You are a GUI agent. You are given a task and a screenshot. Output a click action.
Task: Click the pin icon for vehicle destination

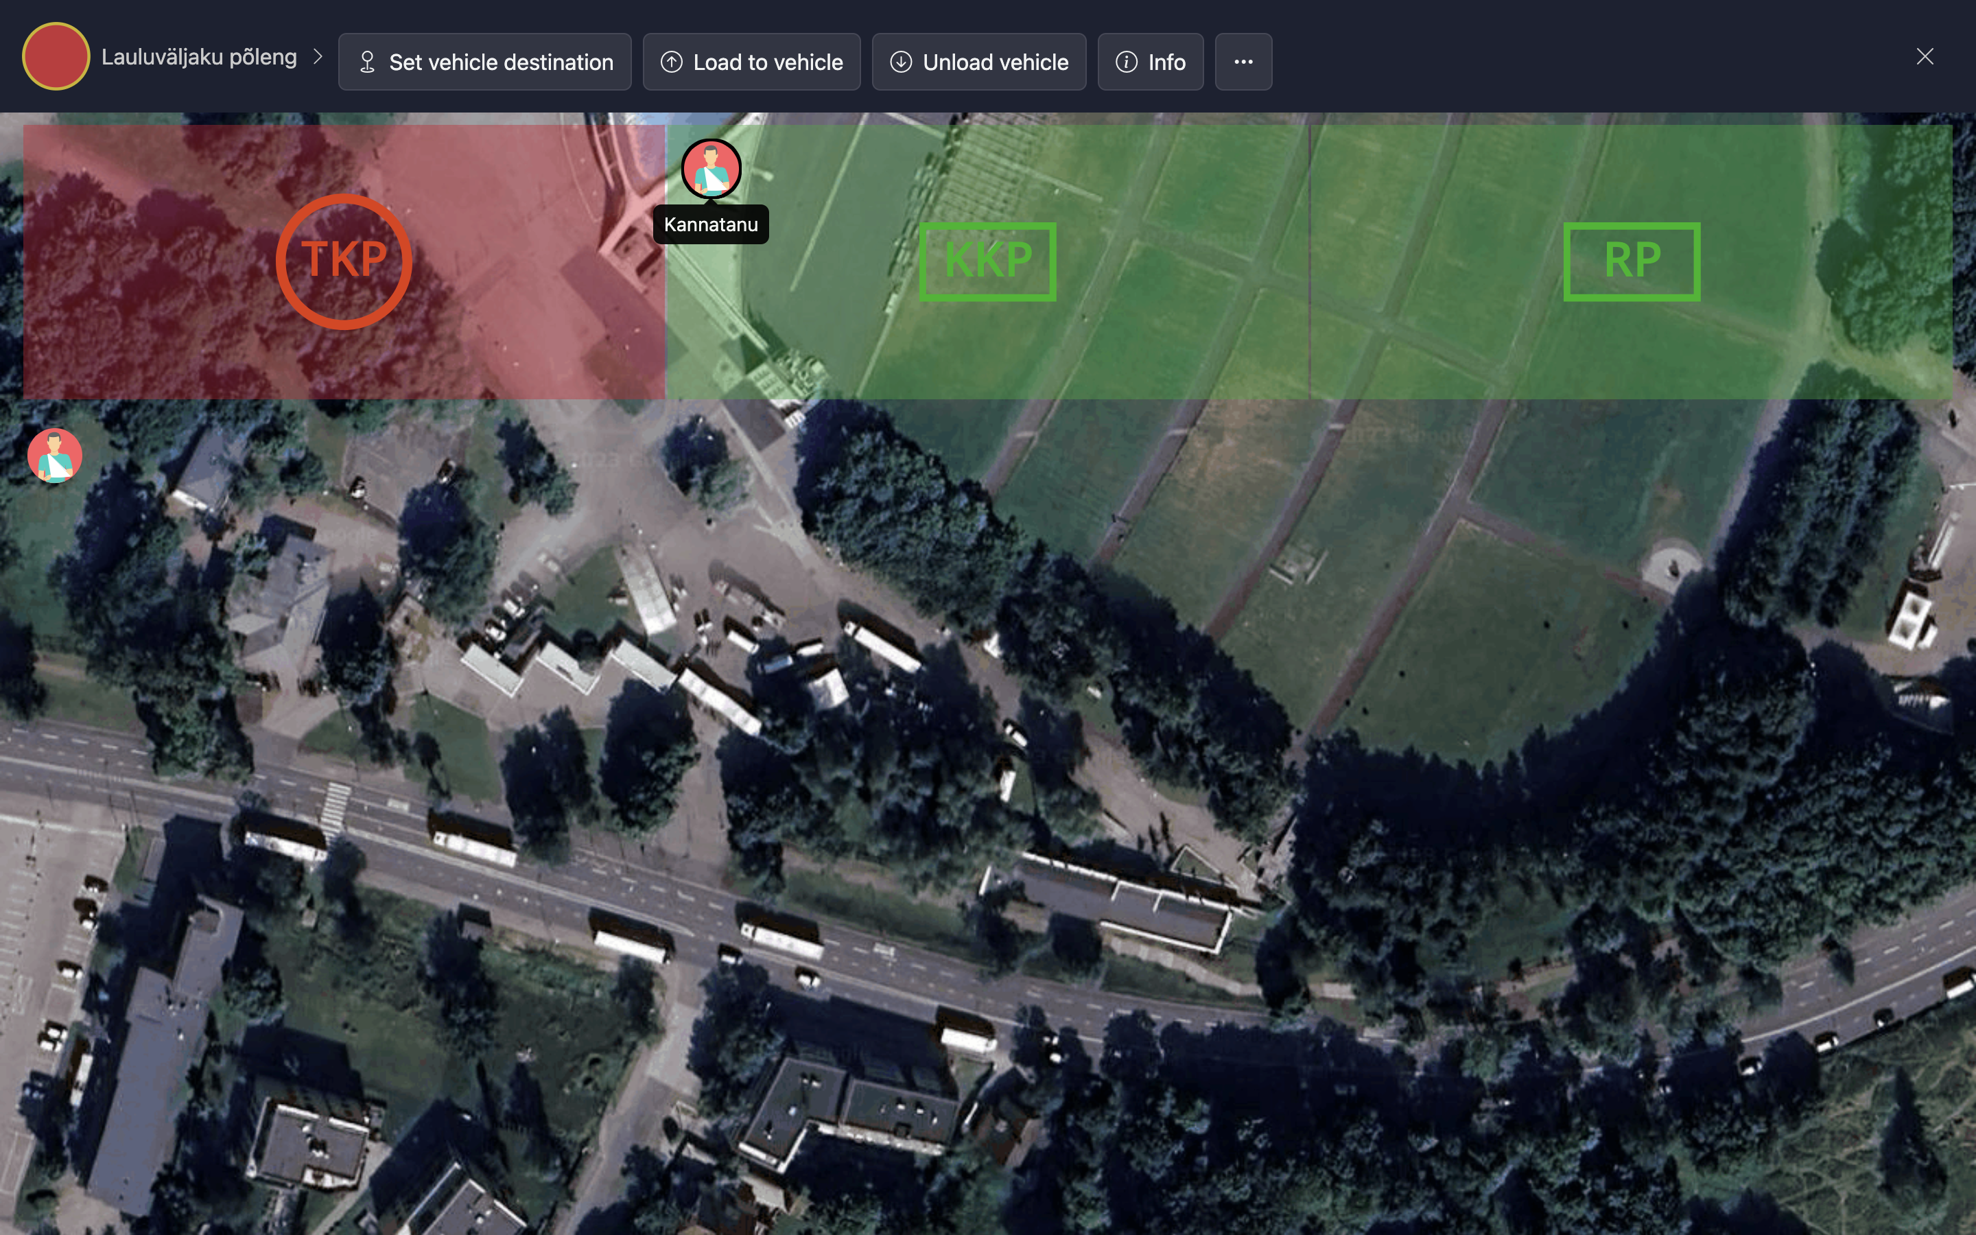pyautogui.click(x=368, y=62)
